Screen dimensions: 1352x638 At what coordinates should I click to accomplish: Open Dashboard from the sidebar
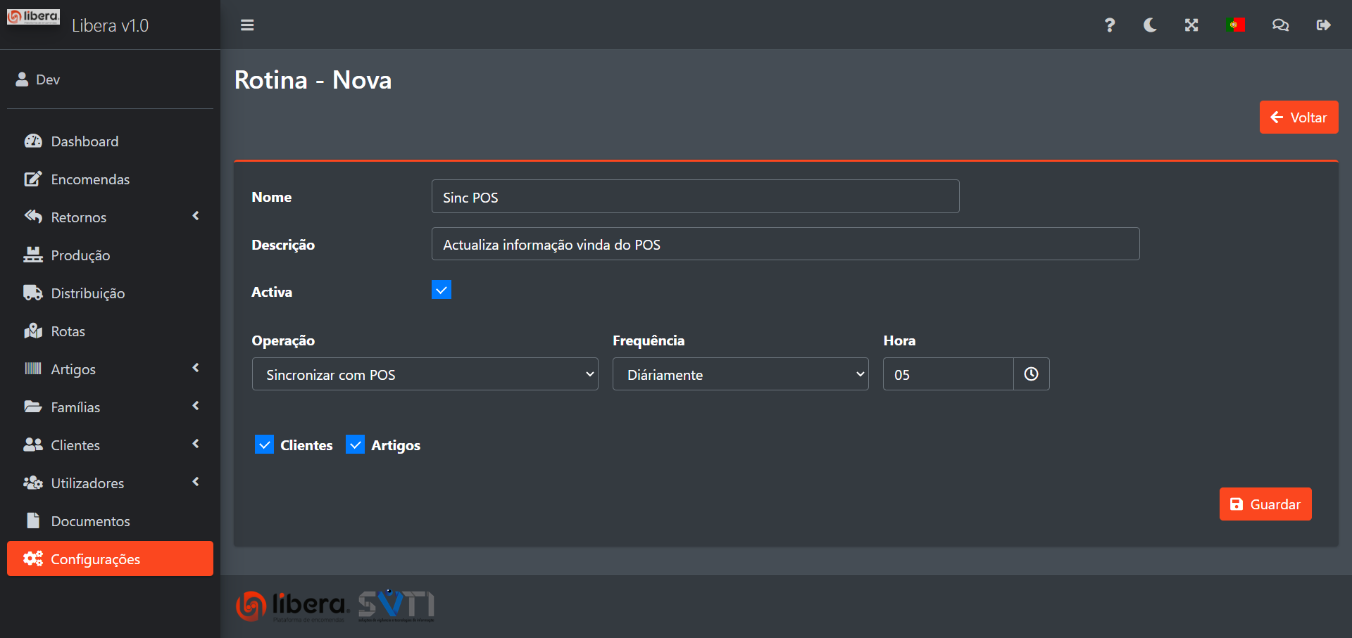pos(84,141)
